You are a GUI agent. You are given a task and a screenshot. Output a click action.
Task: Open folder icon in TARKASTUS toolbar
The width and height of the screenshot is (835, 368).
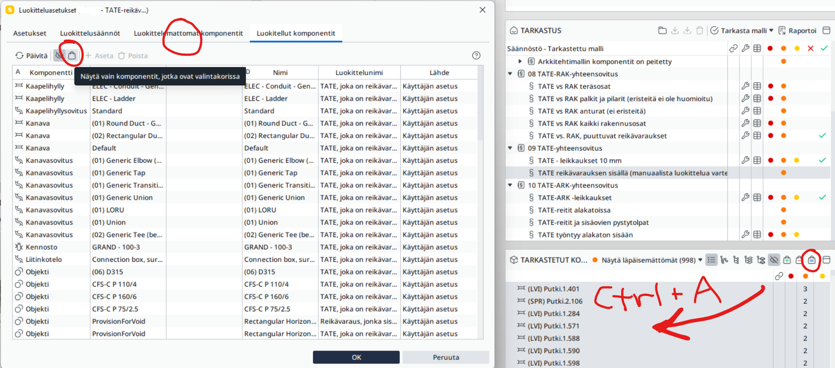click(662, 31)
